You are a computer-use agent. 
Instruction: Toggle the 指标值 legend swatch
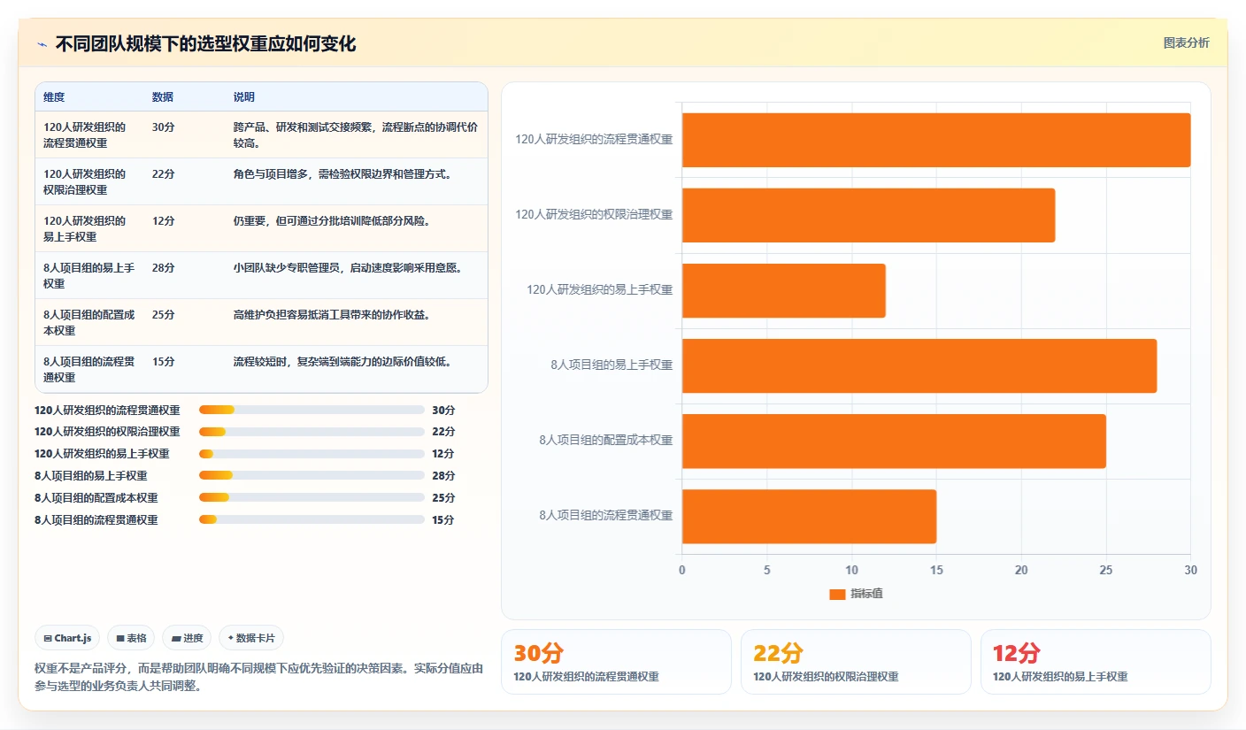coord(837,594)
